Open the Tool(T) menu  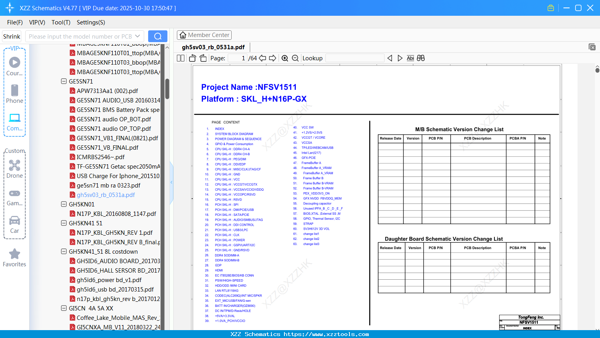tap(61, 22)
